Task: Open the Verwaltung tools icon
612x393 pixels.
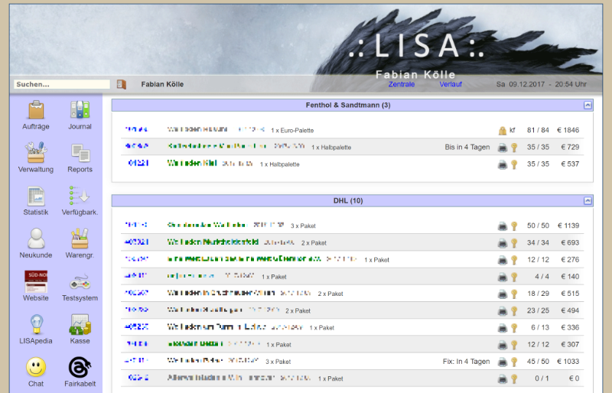Action: click(x=36, y=154)
